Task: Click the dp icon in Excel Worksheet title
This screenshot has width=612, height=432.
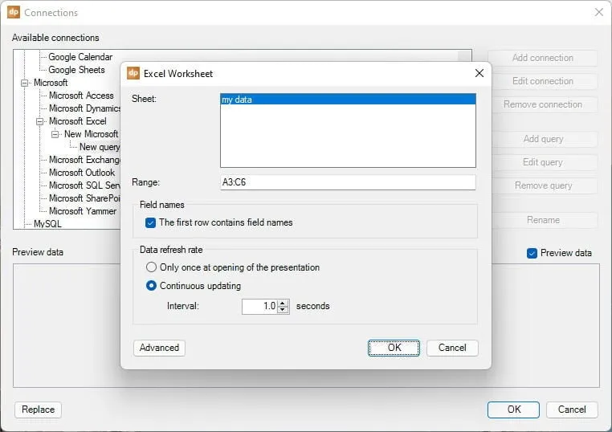Action: click(133, 73)
